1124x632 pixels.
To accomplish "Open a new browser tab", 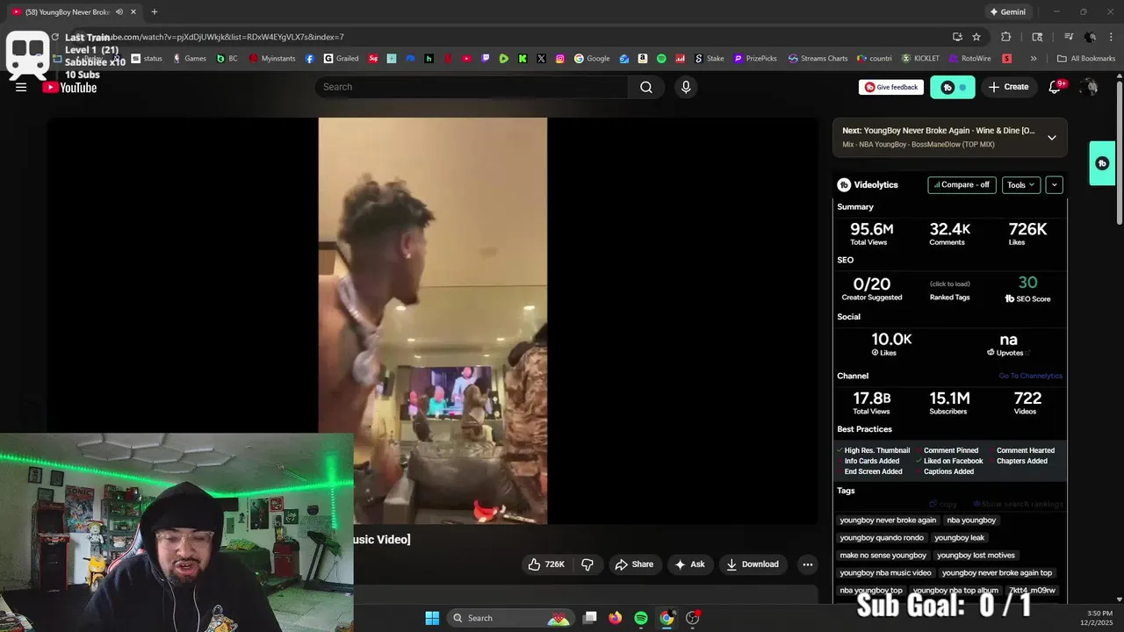I will (155, 12).
